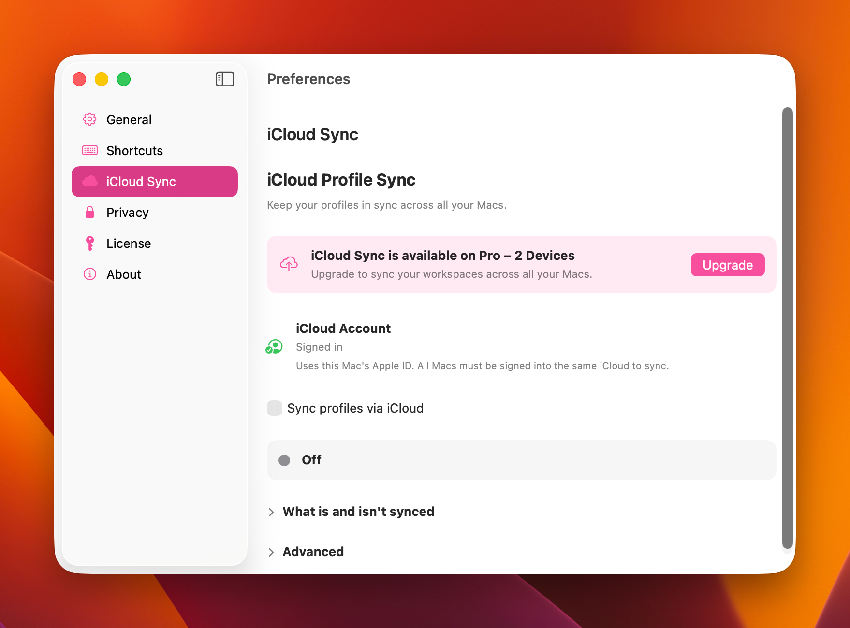850x628 pixels.
Task: Click the iCloud Sync cloud icon
Action: (90, 181)
